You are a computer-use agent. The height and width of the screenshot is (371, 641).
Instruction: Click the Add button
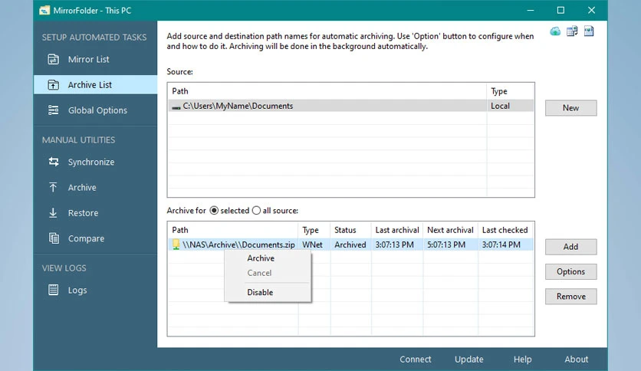[570, 247]
